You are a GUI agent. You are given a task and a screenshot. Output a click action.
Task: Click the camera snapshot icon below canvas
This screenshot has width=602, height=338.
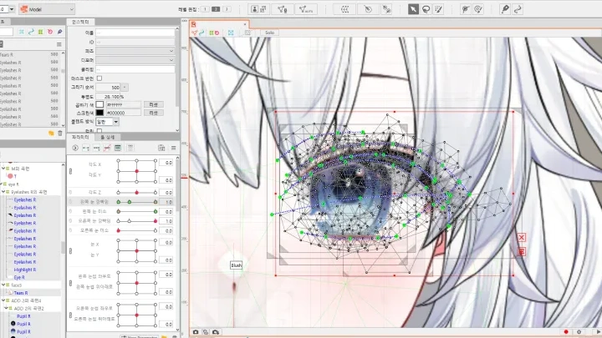pyautogui.click(x=196, y=332)
